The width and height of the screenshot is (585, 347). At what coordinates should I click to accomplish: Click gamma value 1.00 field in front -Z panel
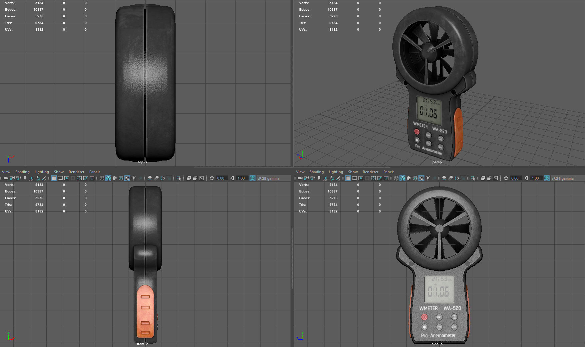pos(242,178)
